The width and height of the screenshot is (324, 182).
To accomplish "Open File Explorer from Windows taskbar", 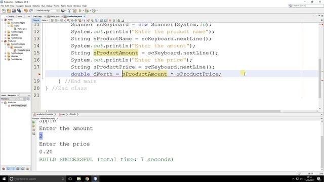I will (x=79, y=178).
